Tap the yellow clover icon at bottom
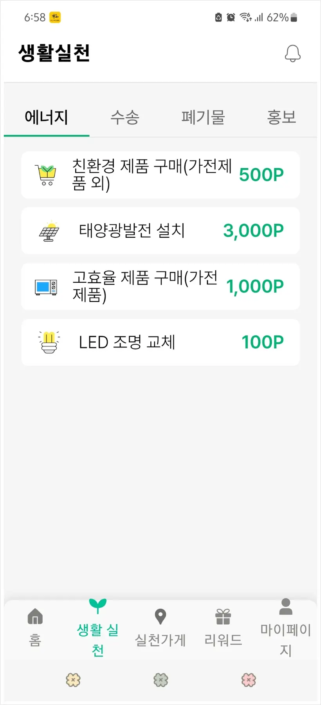The width and height of the screenshot is (321, 705). pyautogui.click(x=73, y=680)
